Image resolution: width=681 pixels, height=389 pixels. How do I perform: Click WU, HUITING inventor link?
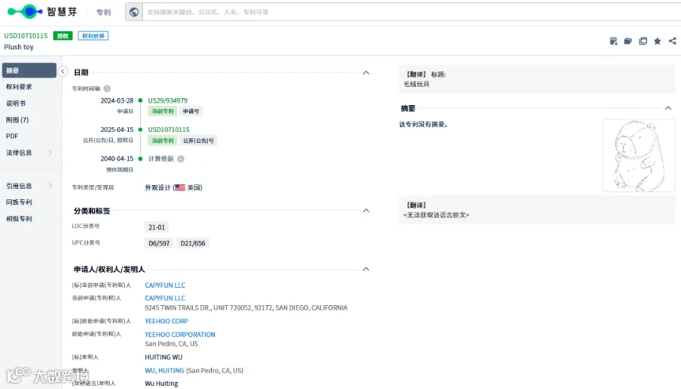[164, 370]
